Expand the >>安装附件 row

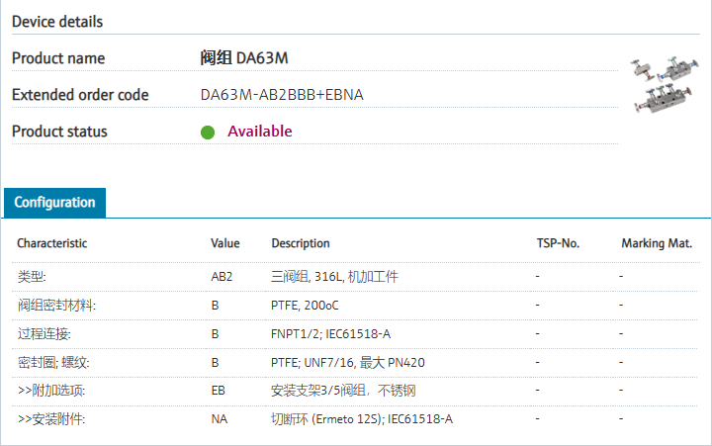(x=50, y=419)
